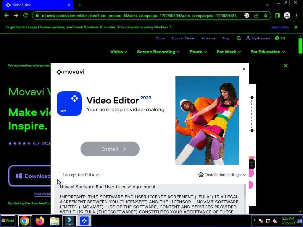Open the Chrome profile avatar
This screenshot has width=303, height=227.
pyautogui.click(x=287, y=15)
